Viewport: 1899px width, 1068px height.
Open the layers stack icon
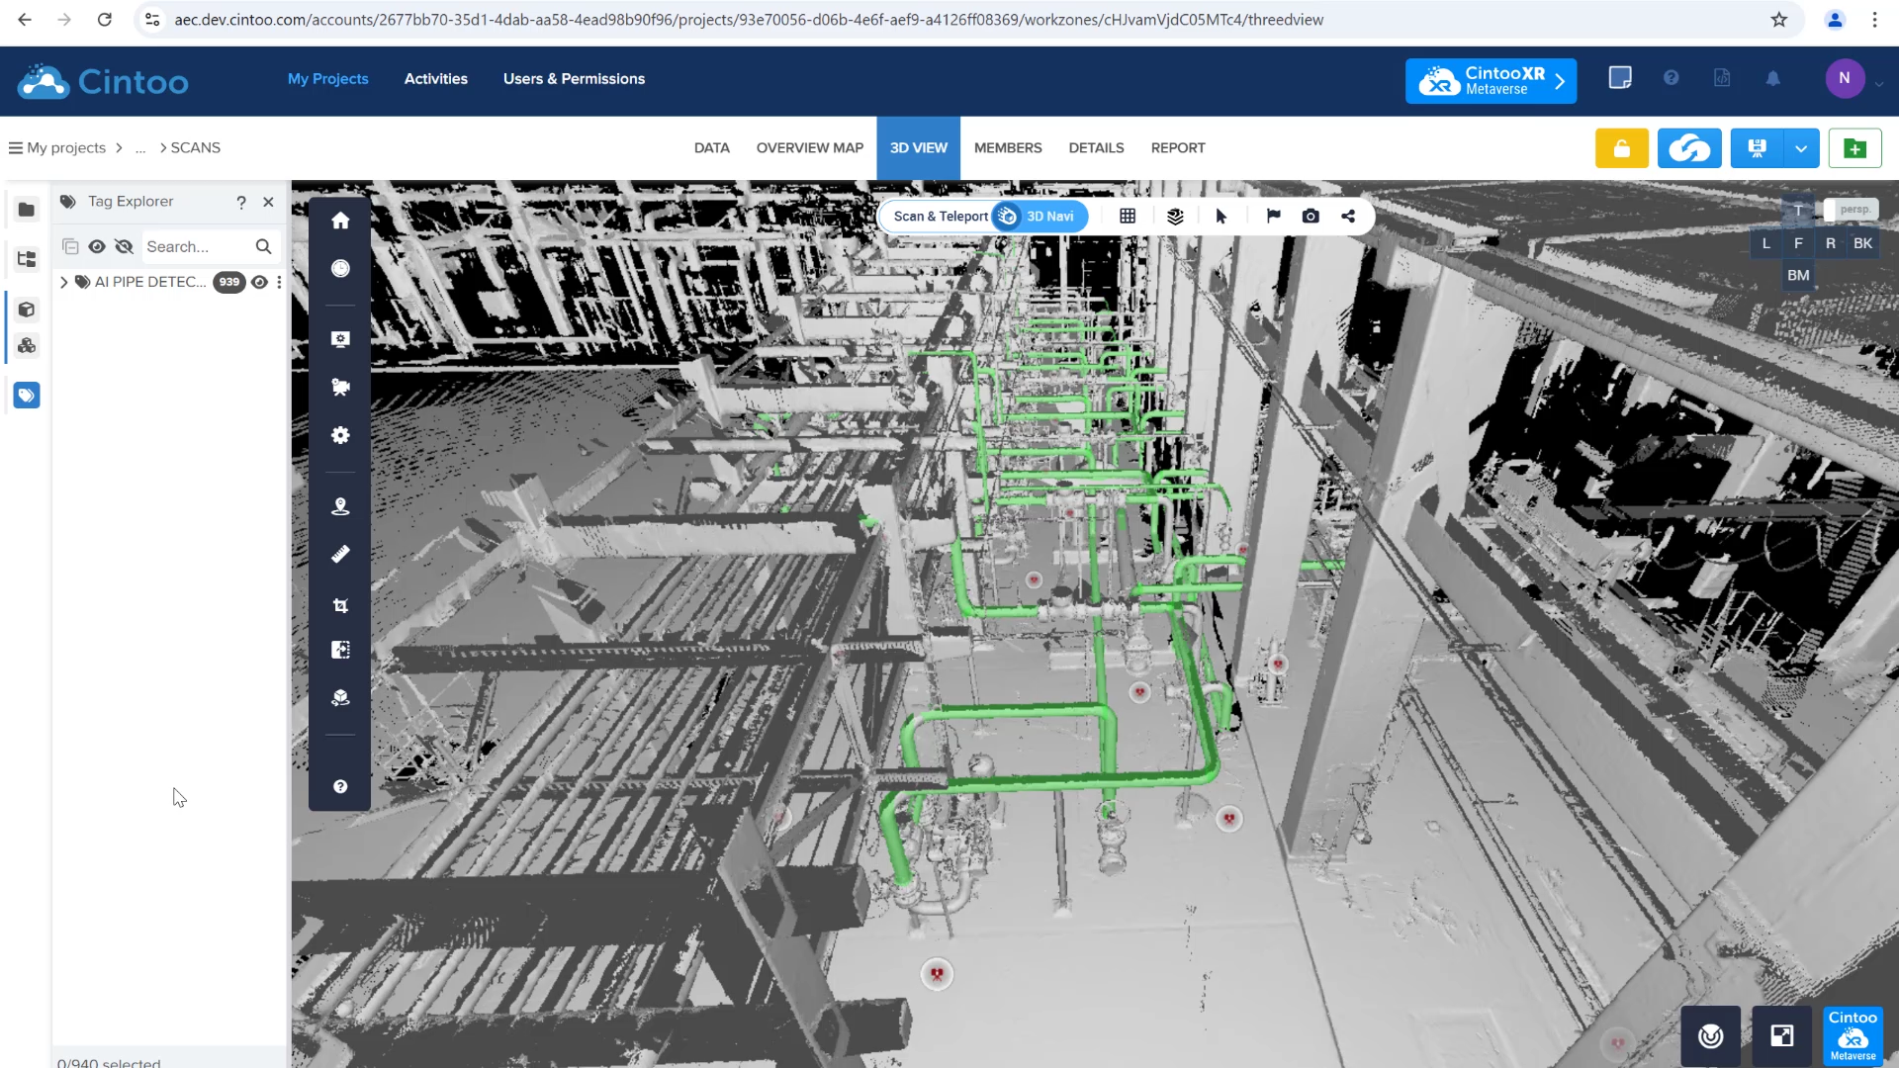(x=1175, y=217)
